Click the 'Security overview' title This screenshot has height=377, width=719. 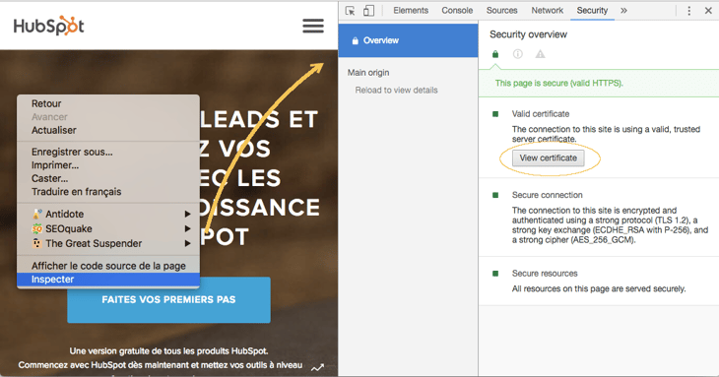click(x=528, y=34)
